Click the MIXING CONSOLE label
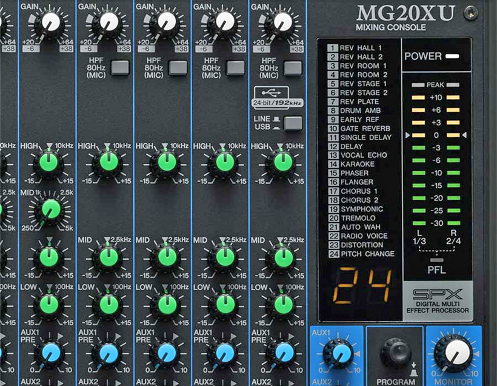 click(x=391, y=28)
